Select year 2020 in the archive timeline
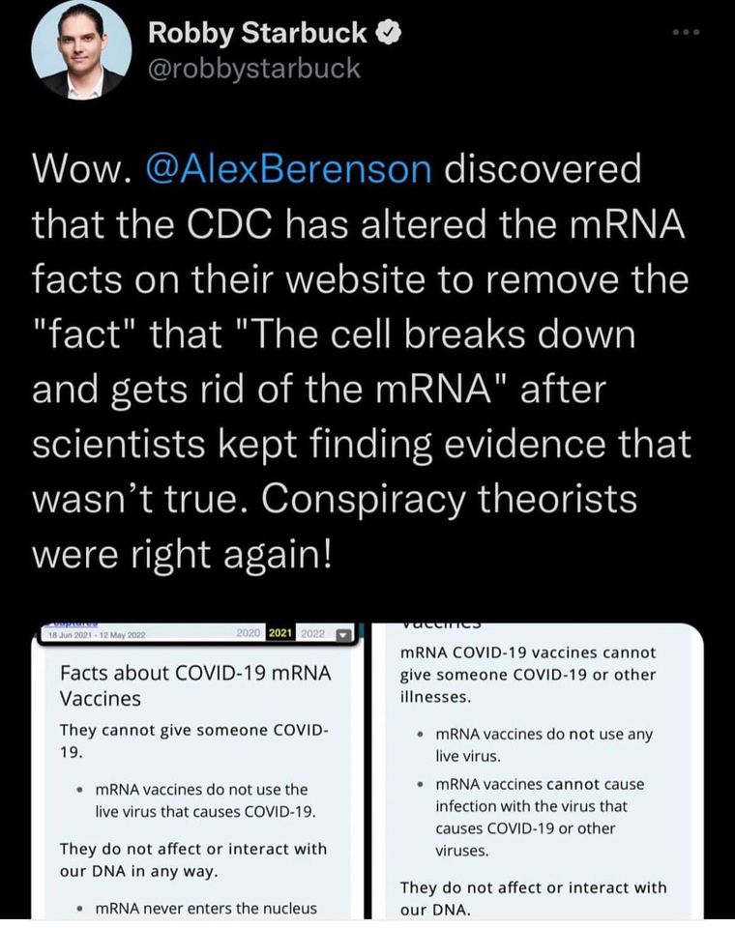The image size is (735, 928). click(x=250, y=634)
